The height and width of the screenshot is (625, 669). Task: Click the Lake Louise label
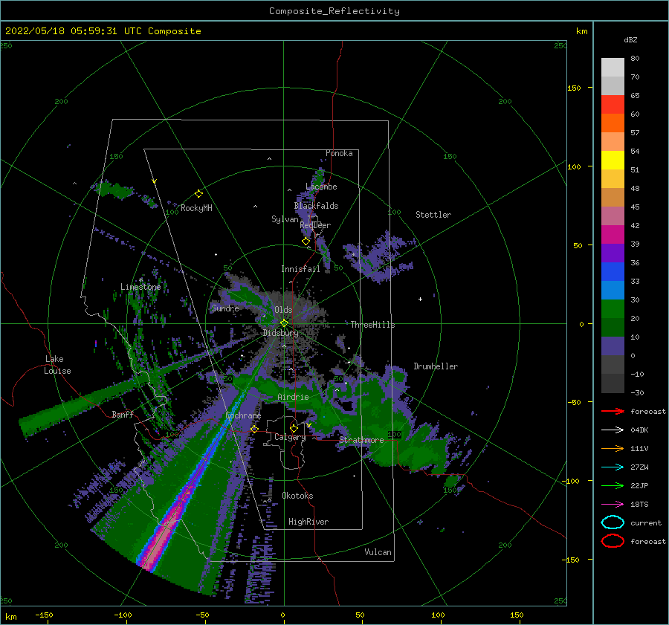coord(57,365)
